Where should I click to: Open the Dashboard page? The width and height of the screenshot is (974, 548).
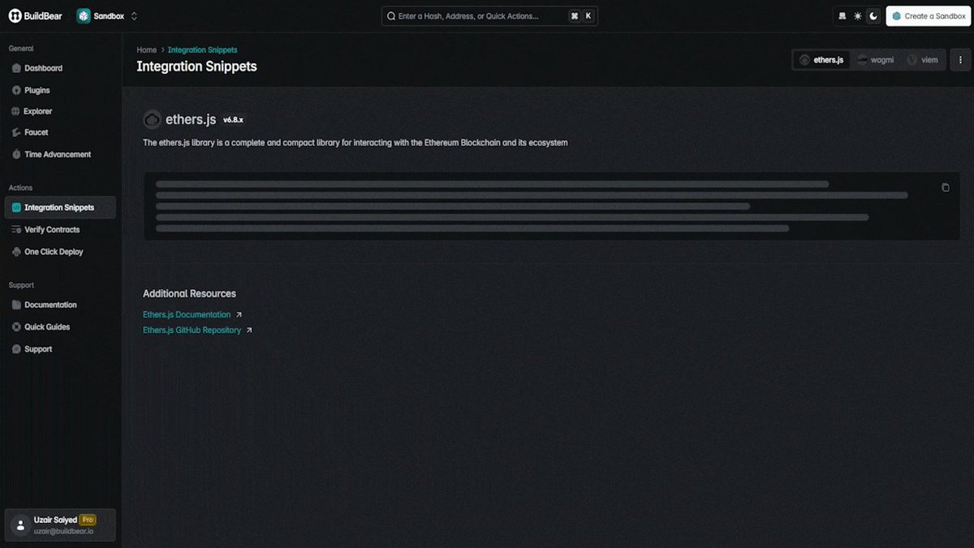tap(61, 68)
